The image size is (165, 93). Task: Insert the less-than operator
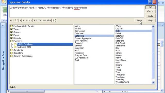[28, 20]
